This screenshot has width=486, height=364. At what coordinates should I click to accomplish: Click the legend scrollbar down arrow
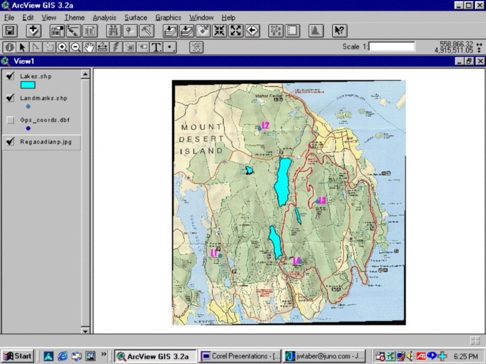coord(86,331)
